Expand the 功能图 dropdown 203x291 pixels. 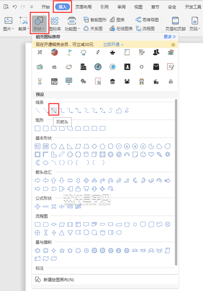(72, 24)
